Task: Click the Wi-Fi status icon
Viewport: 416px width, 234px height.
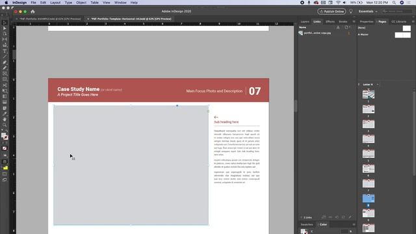Action: click(x=338, y=3)
